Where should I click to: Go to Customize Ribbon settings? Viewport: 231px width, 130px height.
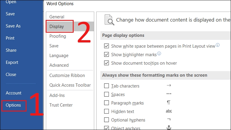coord(67,75)
